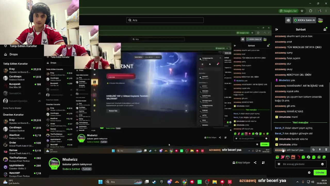Click the Kick search box 'Ara'

[x=165, y=20]
